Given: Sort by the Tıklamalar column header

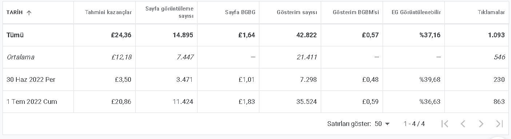Looking at the screenshot, I should (491, 12).
